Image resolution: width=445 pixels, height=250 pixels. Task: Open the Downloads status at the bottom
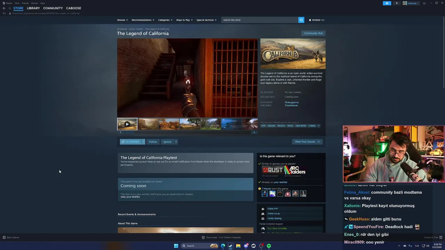(x=221, y=237)
